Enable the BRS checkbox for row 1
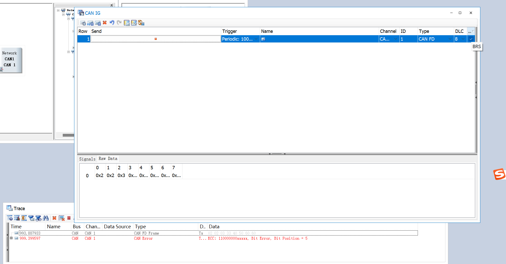The height and width of the screenshot is (264, 506). 471,39
